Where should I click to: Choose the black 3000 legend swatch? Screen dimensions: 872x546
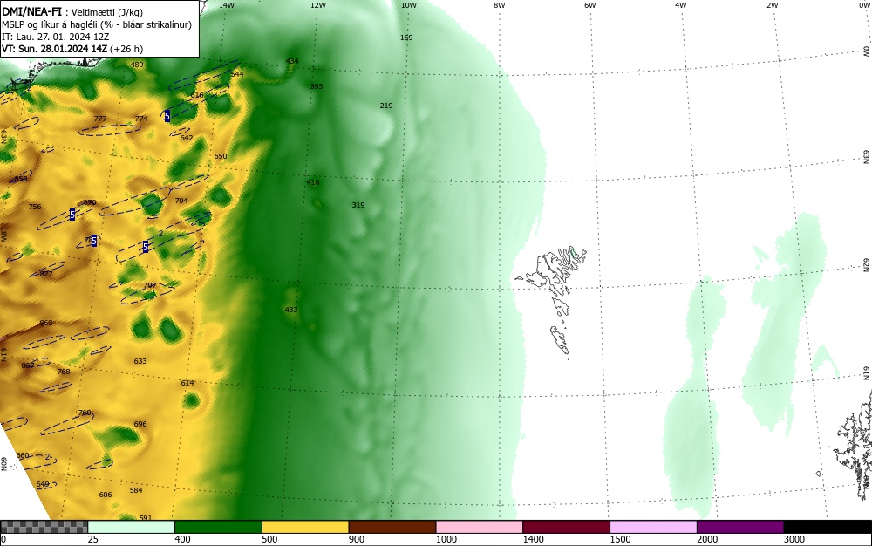(x=828, y=527)
